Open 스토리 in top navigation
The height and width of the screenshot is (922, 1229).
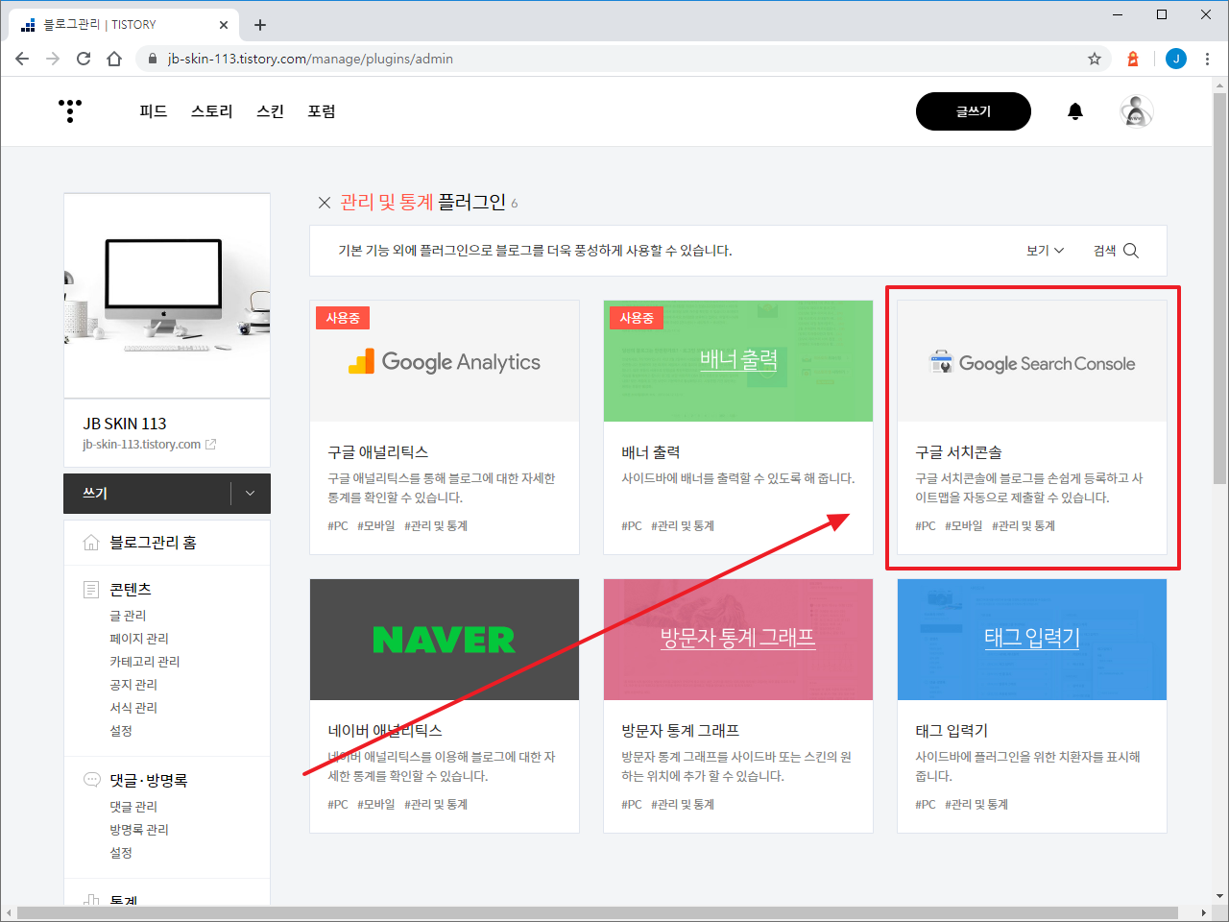click(x=212, y=111)
